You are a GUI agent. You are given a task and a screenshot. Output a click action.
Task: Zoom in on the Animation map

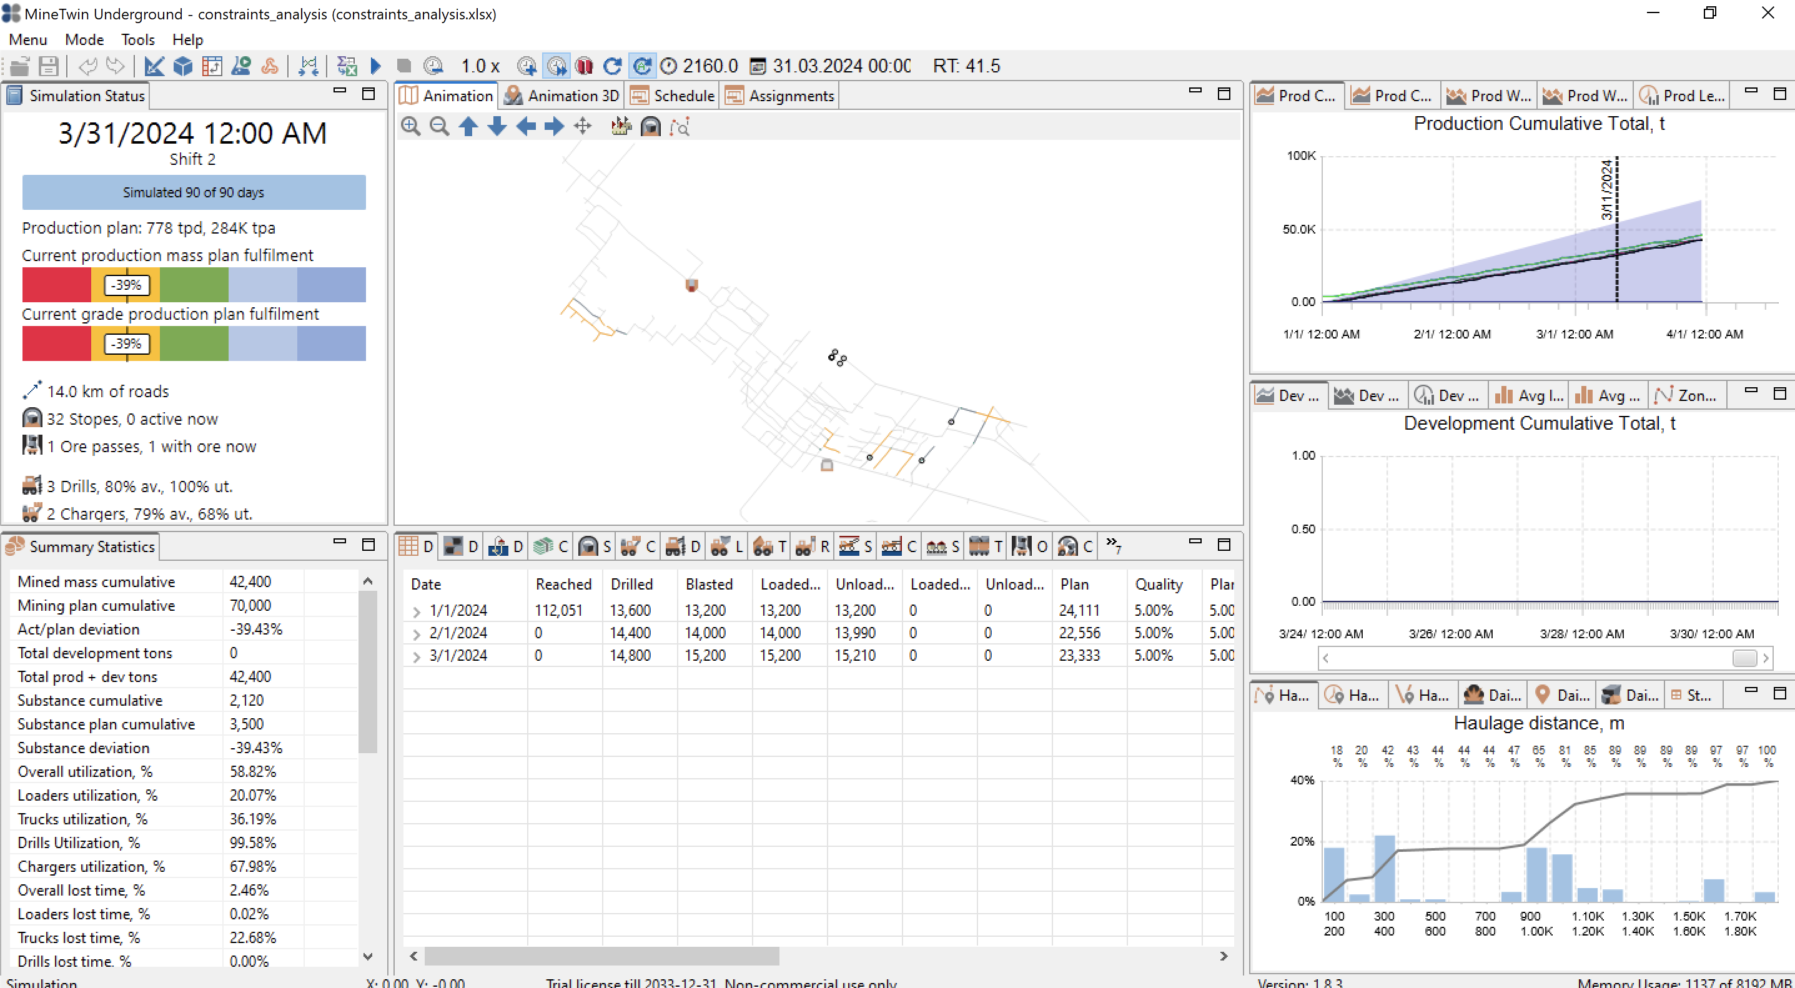click(x=410, y=126)
